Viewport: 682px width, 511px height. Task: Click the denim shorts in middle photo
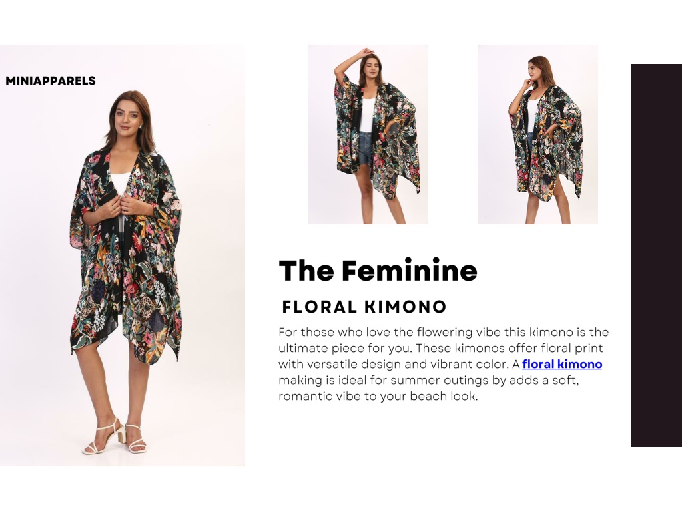[x=366, y=149]
